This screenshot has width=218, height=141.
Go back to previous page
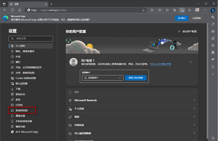click(5, 10)
